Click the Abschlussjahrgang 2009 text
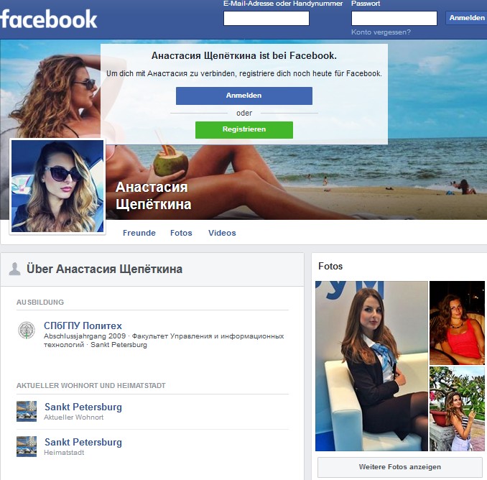 [x=85, y=336]
